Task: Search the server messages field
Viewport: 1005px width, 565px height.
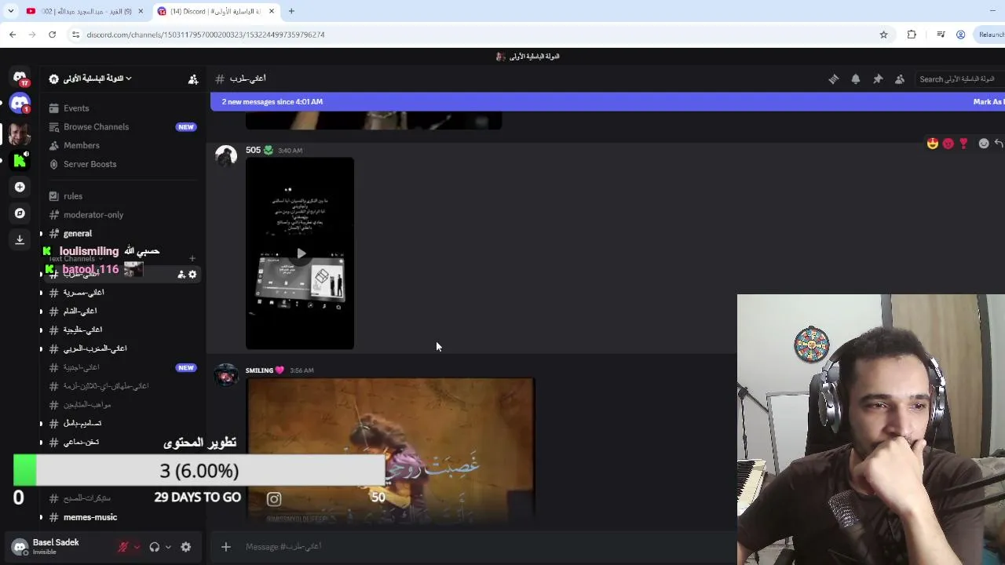Action: tap(961, 79)
